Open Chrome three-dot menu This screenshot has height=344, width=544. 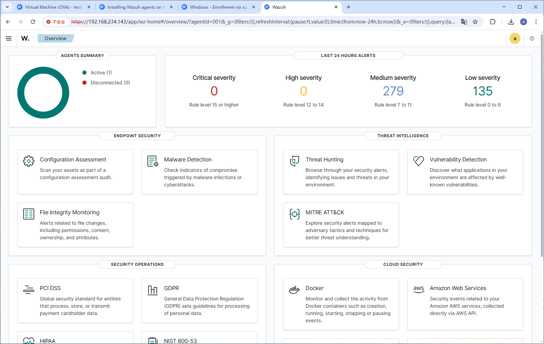(x=536, y=22)
